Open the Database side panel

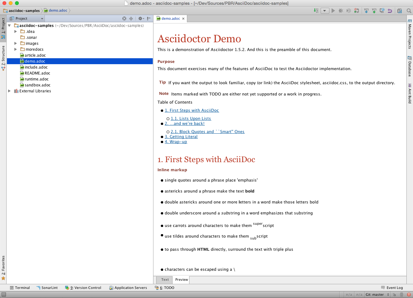(410, 66)
